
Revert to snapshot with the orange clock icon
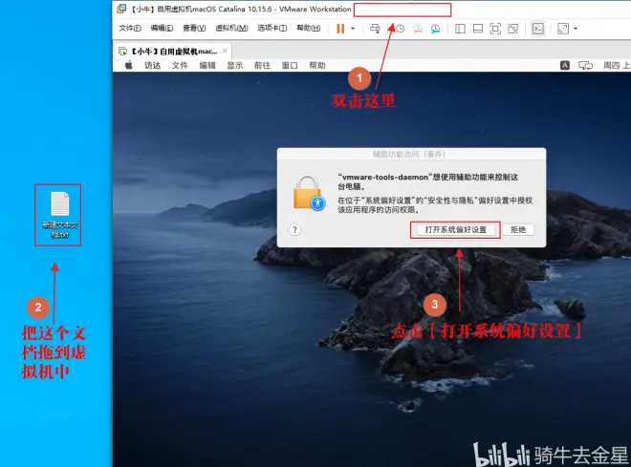tap(418, 29)
